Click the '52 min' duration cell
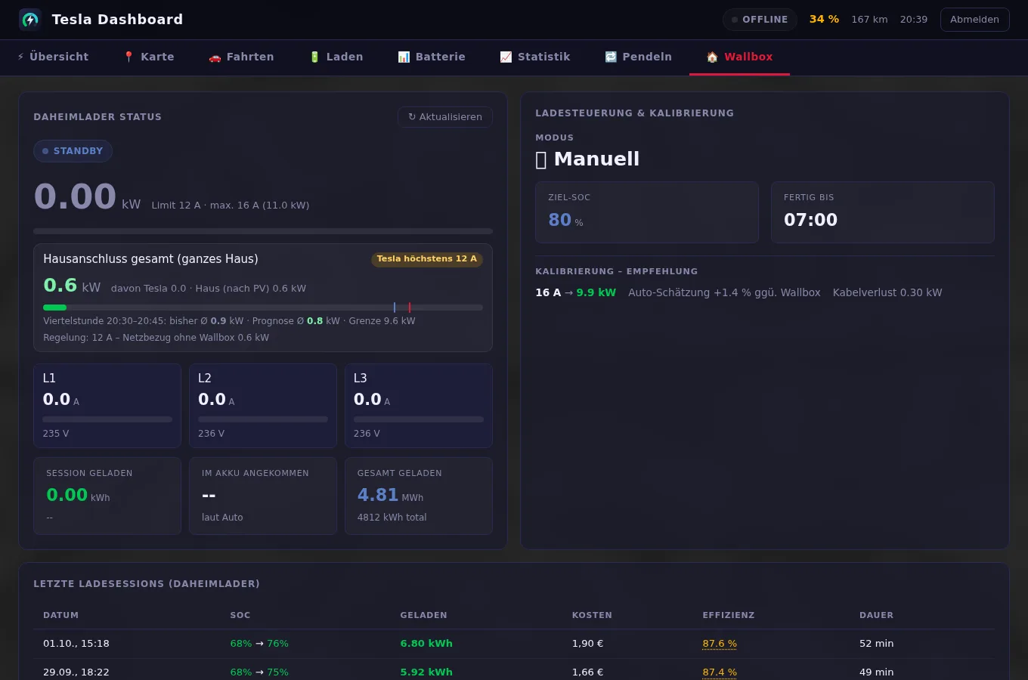1028x680 pixels. click(x=877, y=644)
